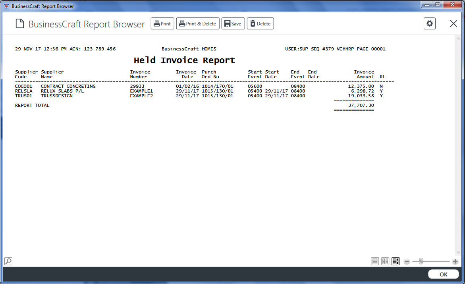Image resolution: width=465 pixels, height=284 pixels.
Task: Click purchase order 1014/170/01
Action: (x=217, y=86)
